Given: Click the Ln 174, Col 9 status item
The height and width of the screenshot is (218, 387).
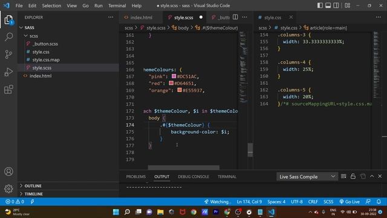Looking at the screenshot, I should click(x=249, y=202).
